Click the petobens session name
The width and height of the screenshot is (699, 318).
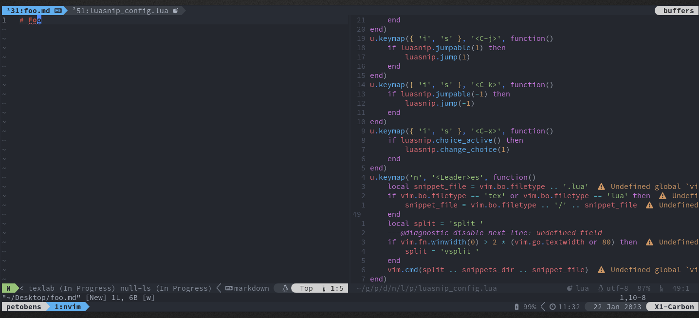tap(24, 307)
